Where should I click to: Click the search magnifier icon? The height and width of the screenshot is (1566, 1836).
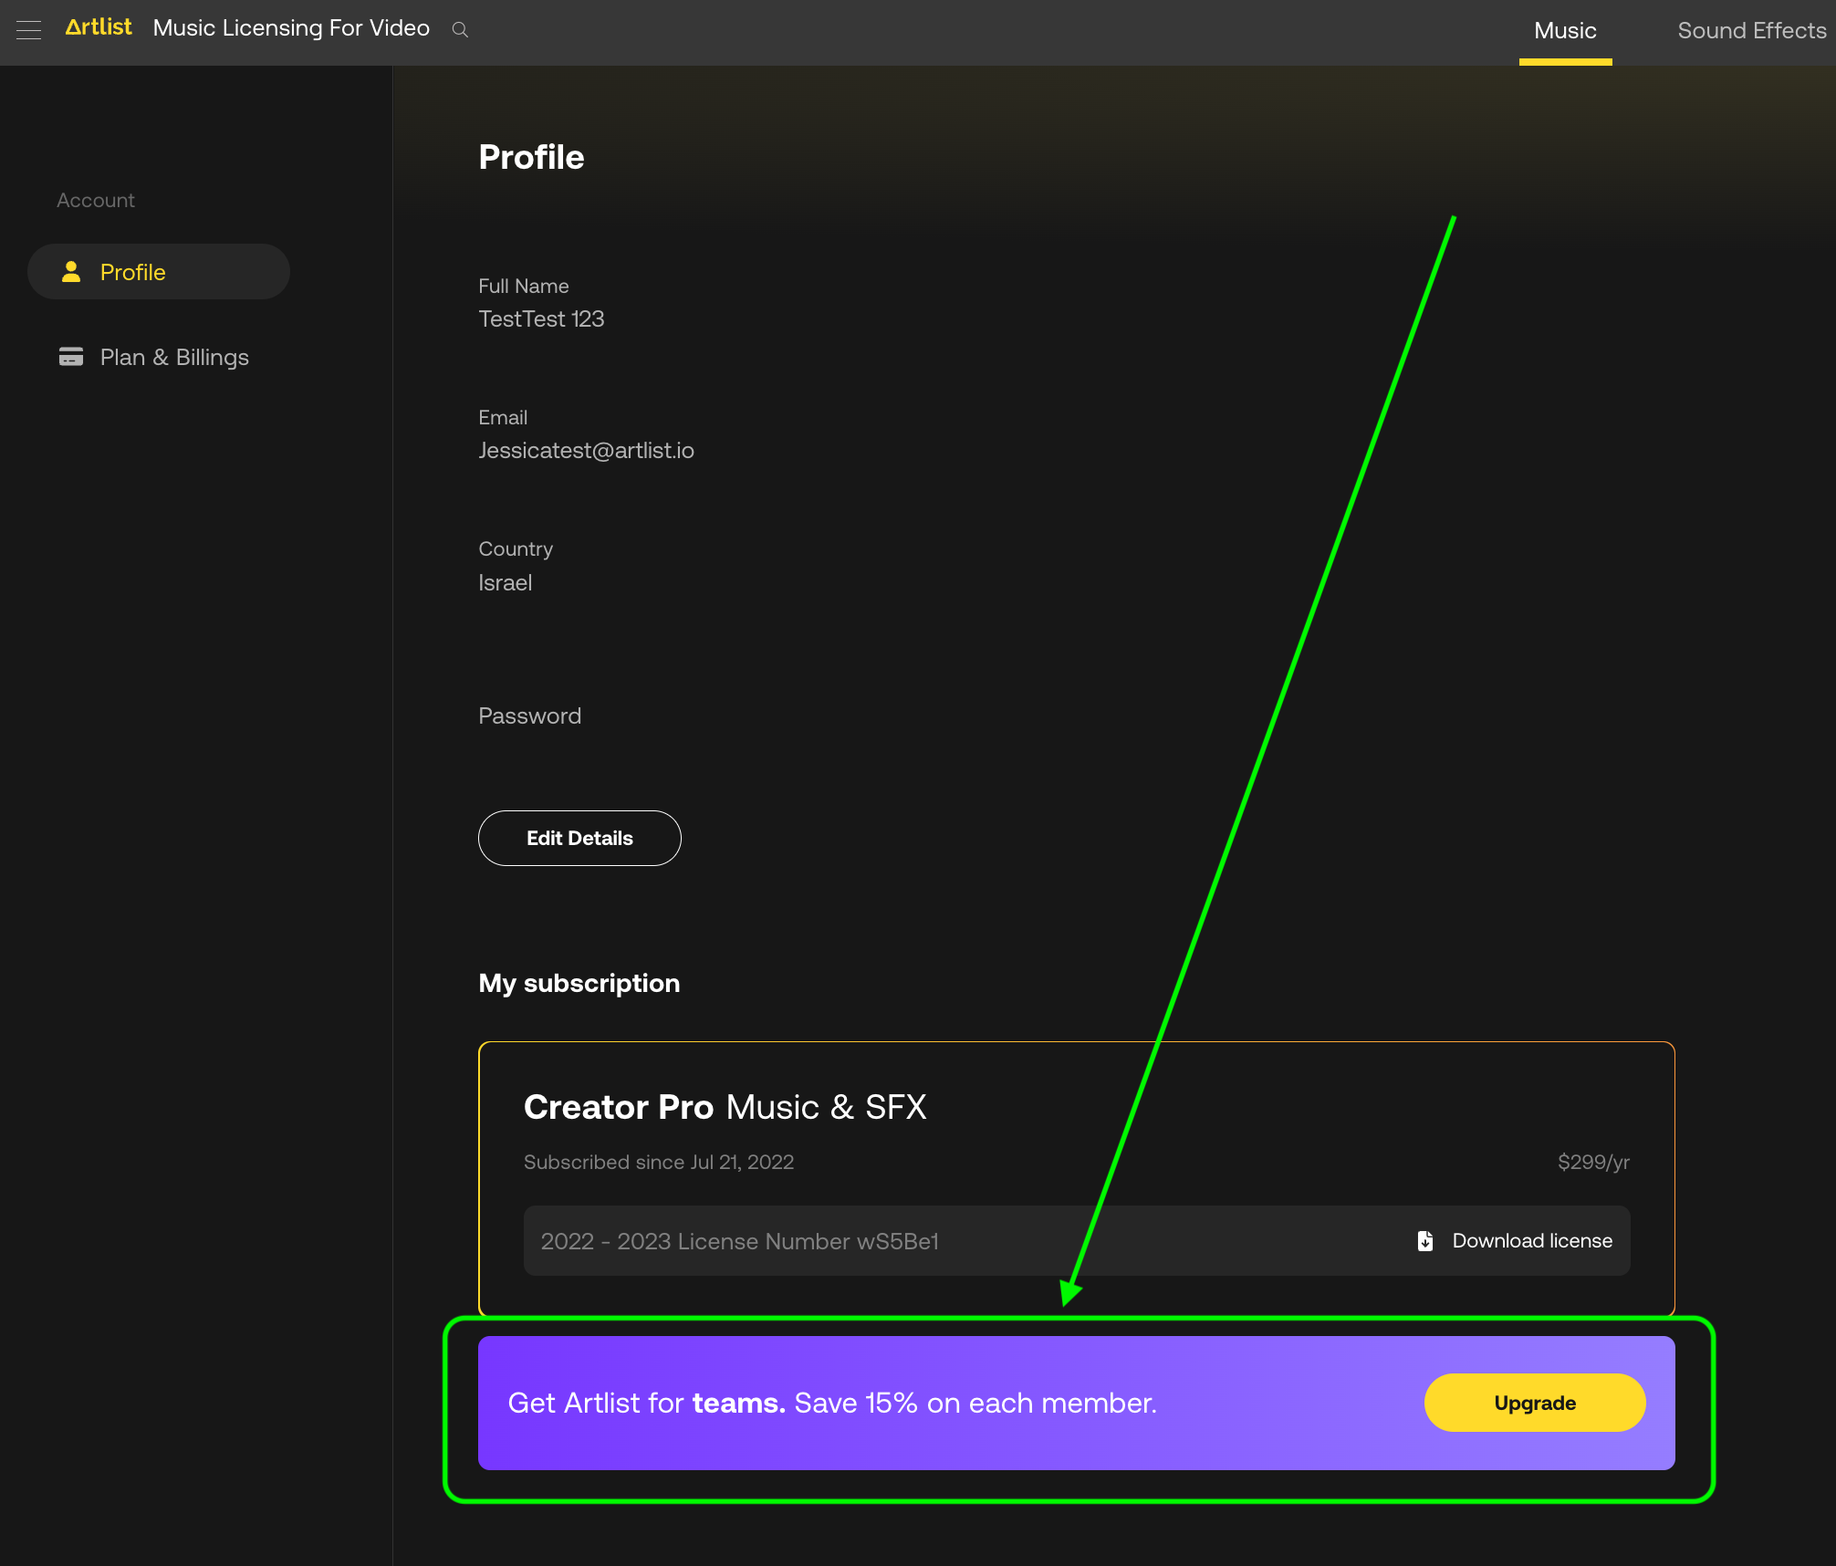(461, 30)
